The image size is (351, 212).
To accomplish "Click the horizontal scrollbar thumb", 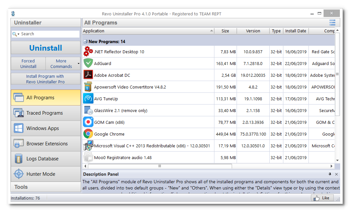I will pyautogui.click(x=160, y=166).
